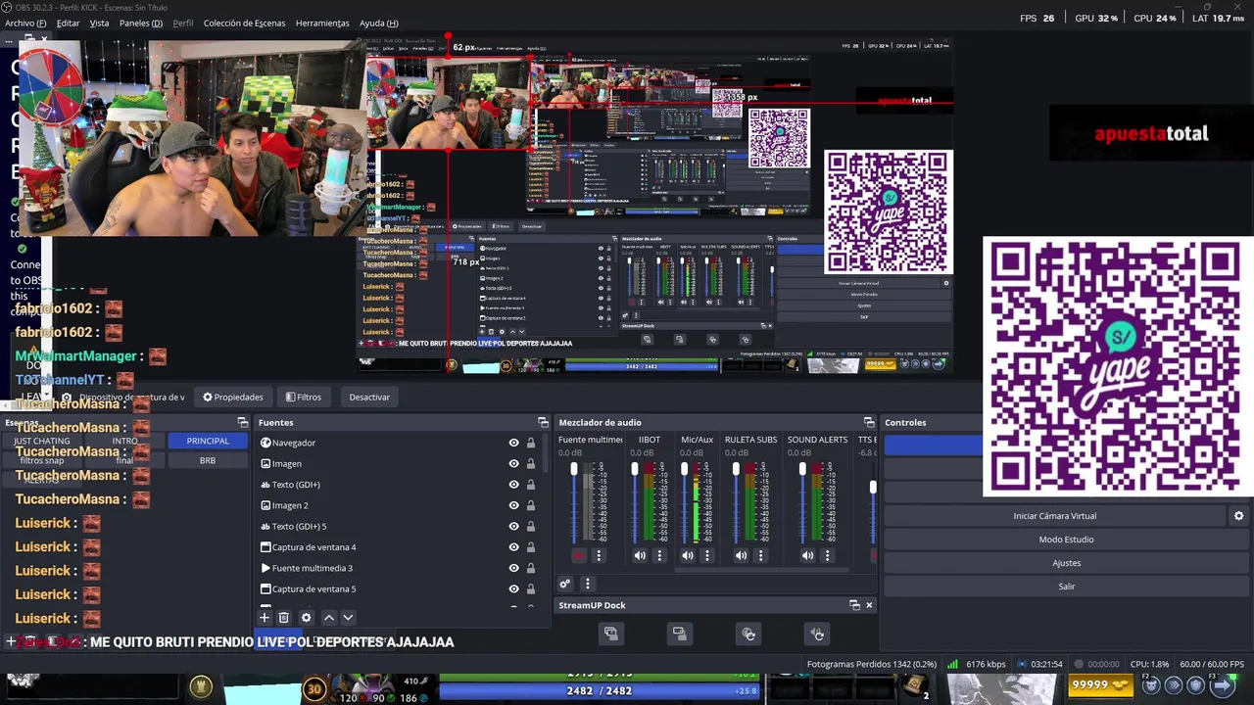Open Fuente multimedia channel three-dot menu
The image size is (1254, 705).
pyautogui.click(x=599, y=555)
